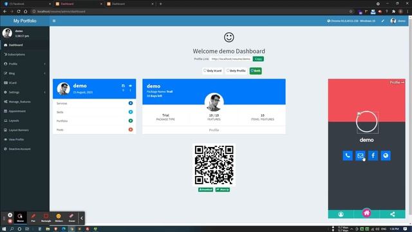This screenshot has height=232, width=412.
Task: Click the phone icon in vCard preview
Action: (348, 156)
